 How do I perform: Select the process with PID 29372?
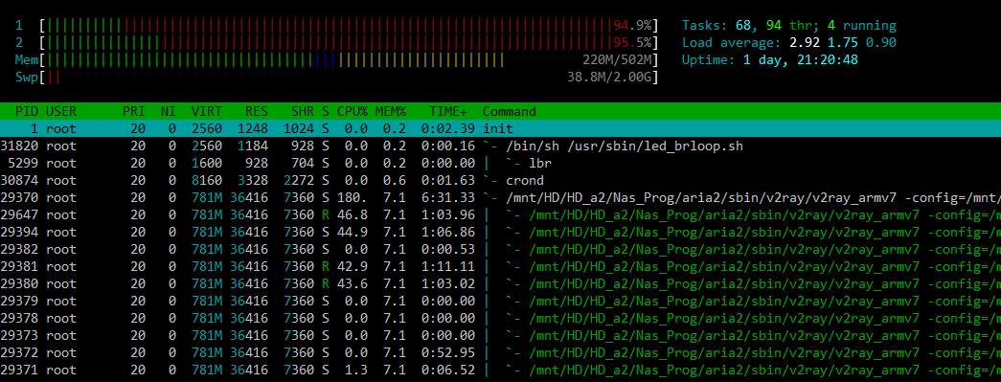500,352
